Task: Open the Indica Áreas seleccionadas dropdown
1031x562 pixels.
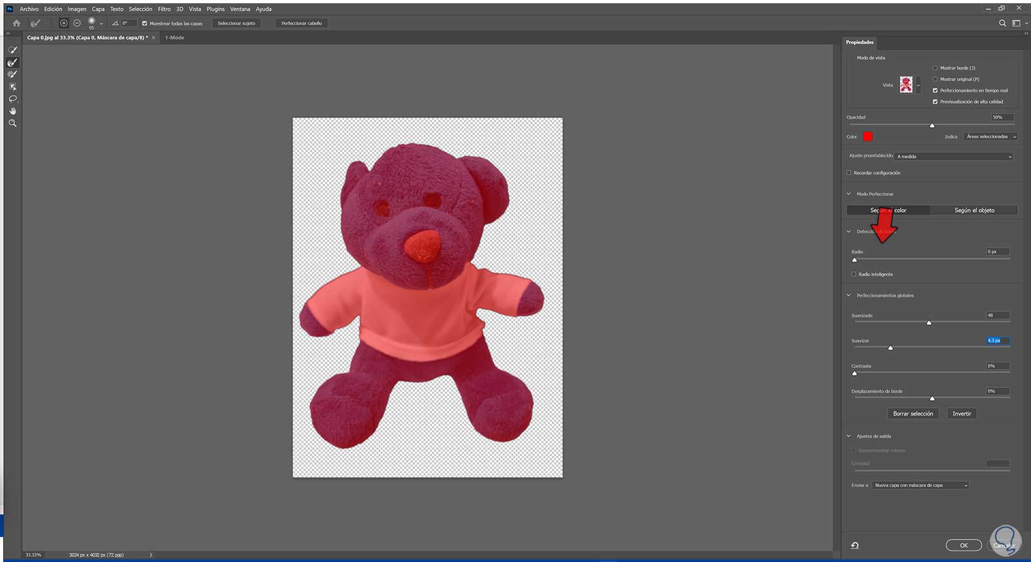Action: (991, 137)
